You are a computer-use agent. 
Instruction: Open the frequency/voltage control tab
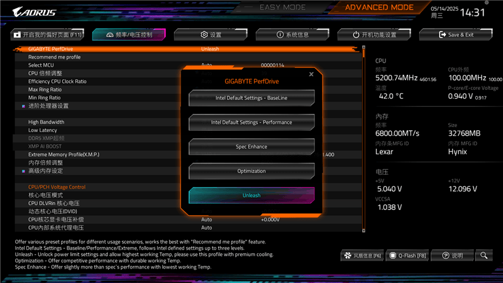(x=129, y=35)
